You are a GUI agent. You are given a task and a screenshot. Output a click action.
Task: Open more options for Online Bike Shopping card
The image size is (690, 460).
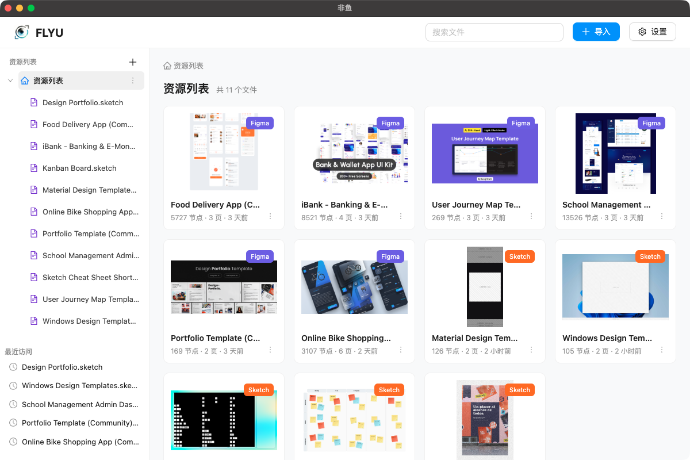[401, 350]
